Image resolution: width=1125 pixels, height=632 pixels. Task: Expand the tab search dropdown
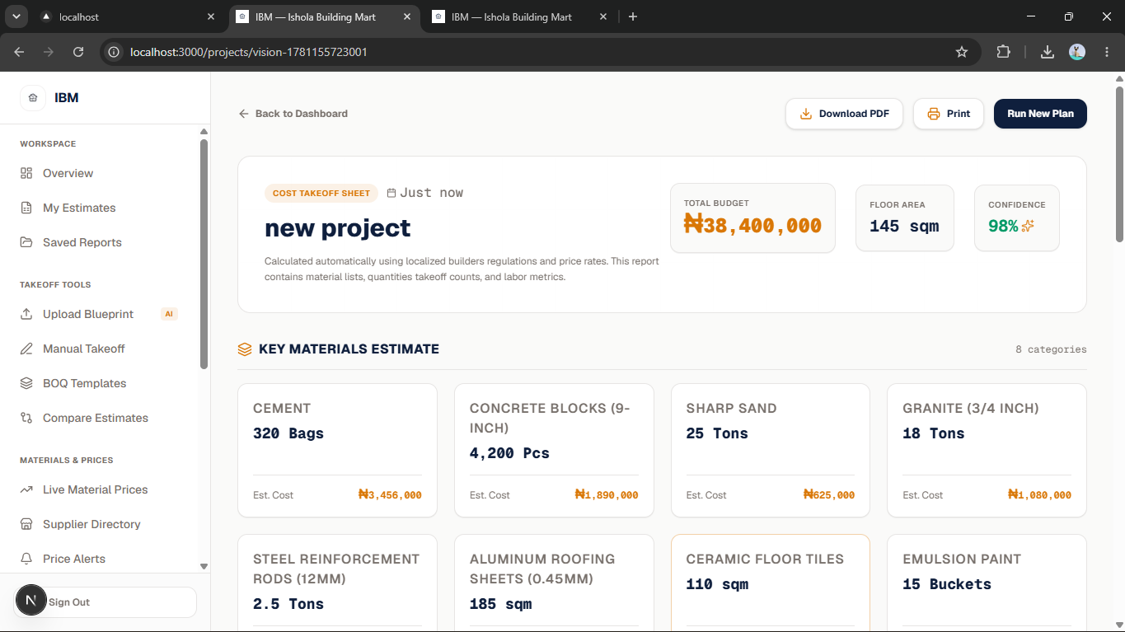pos(16,16)
